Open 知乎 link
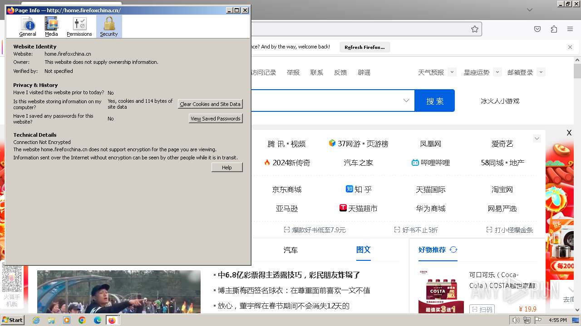Screen dimensions: 581x326 (359, 189)
